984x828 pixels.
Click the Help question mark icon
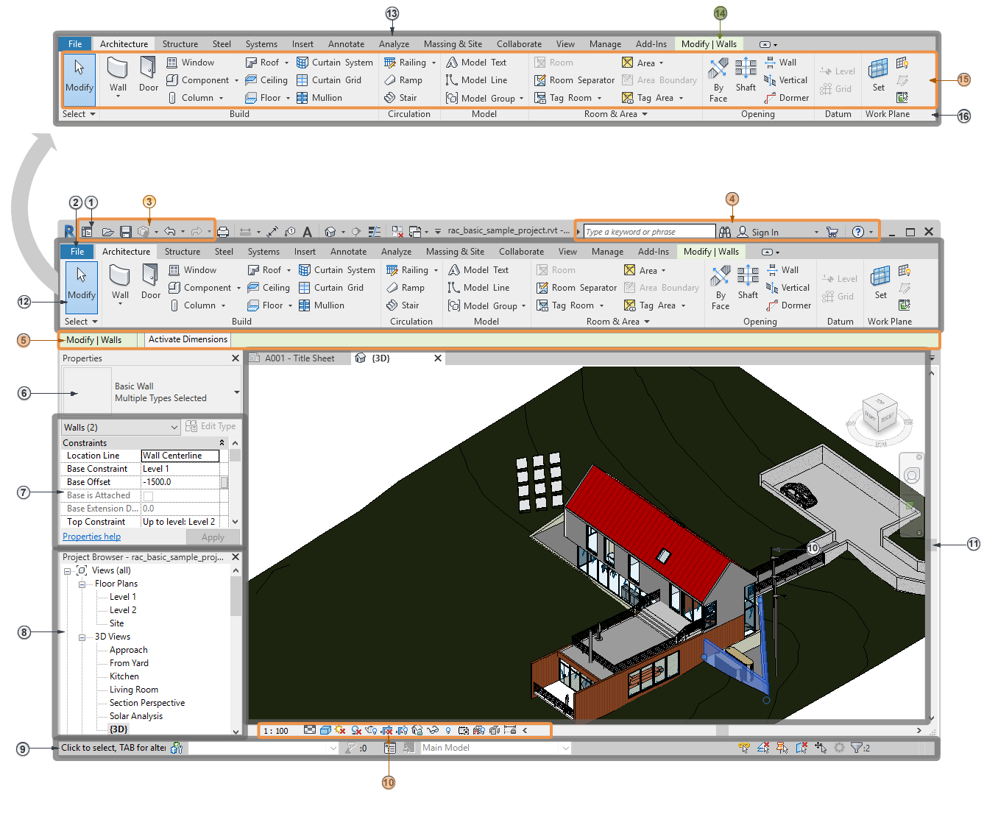click(x=858, y=232)
